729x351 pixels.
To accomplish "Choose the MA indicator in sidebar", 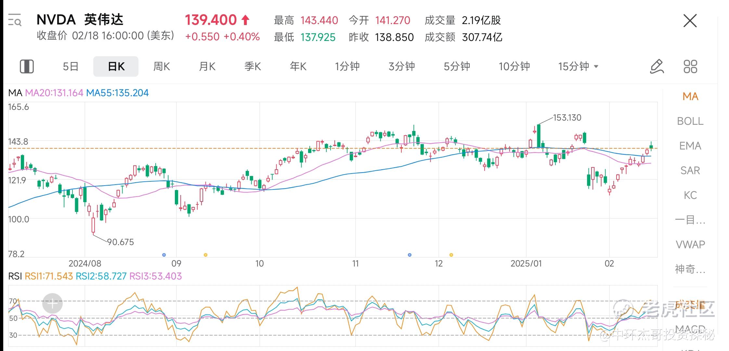I will [690, 97].
